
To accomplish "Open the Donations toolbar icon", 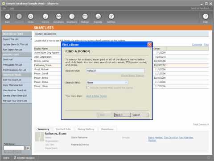I will 58,17.
